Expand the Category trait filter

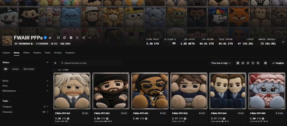click(x=26, y=107)
